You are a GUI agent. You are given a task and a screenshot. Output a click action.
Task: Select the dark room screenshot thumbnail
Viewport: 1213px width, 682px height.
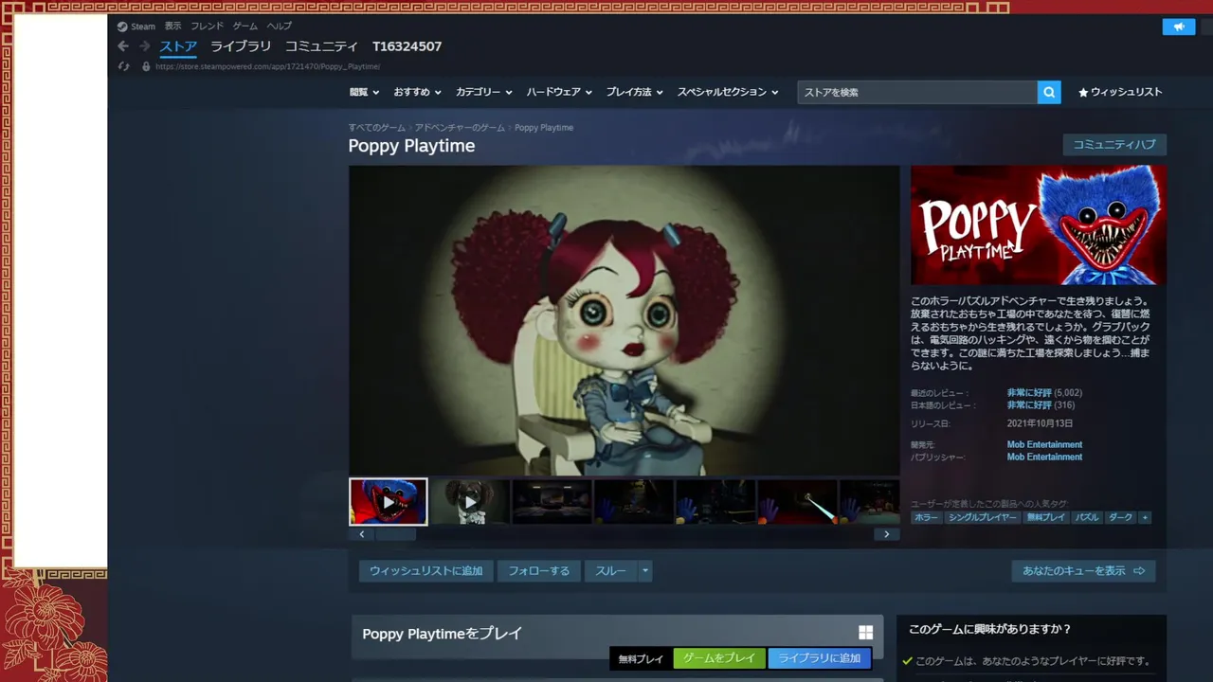pyautogui.click(x=552, y=501)
